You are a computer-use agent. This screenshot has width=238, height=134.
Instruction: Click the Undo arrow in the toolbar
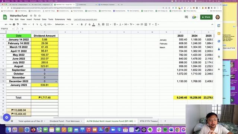tap(6, 25)
